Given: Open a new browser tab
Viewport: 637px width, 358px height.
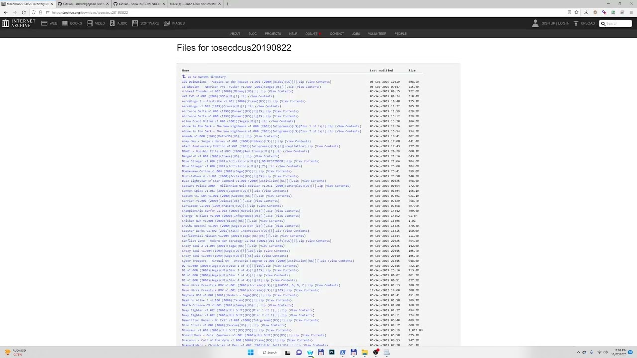Looking at the screenshot, I should click(227, 4).
